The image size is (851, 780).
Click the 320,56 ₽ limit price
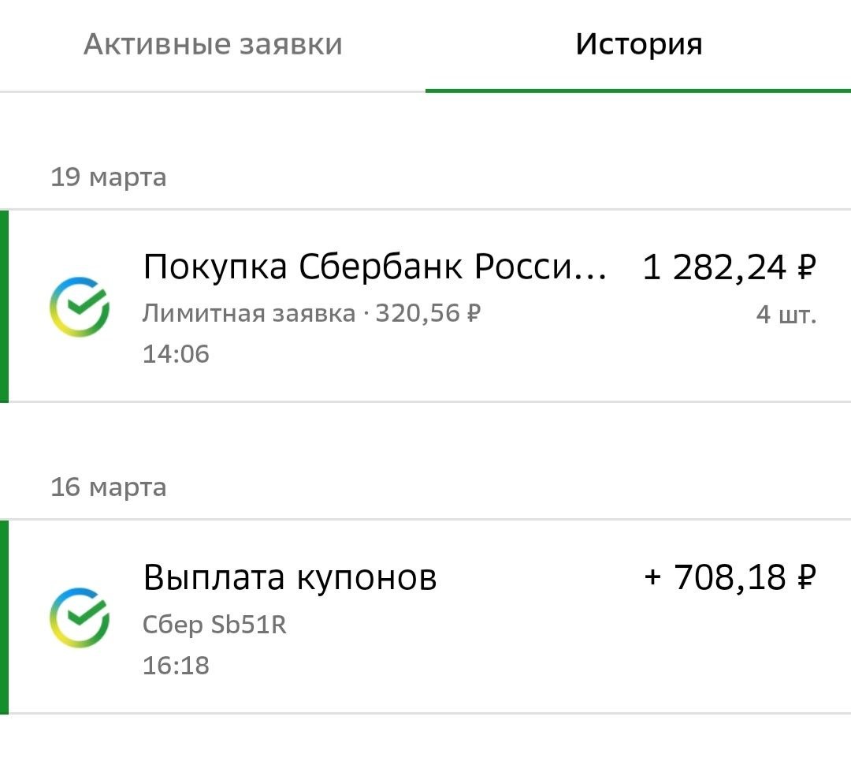tap(428, 314)
